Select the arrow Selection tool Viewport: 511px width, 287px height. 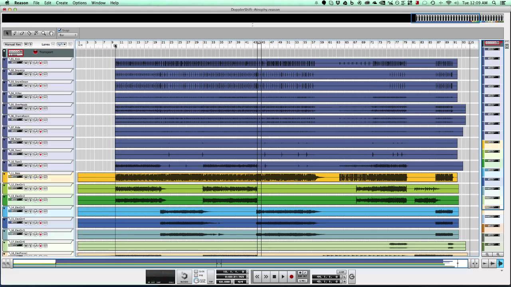[7, 33]
